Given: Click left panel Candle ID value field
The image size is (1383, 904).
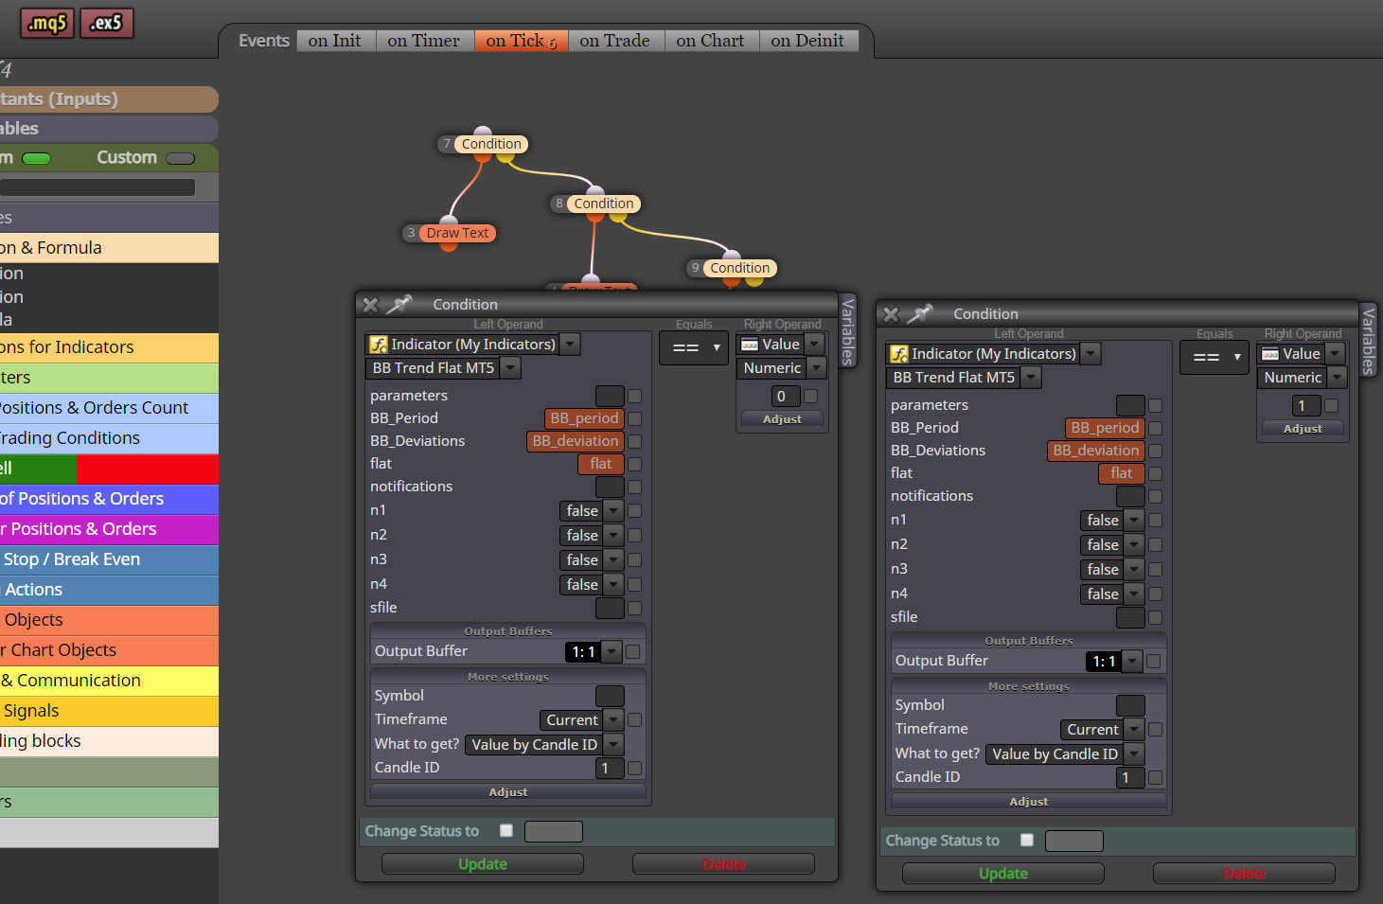Looking at the screenshot, I should click(610, 769).
